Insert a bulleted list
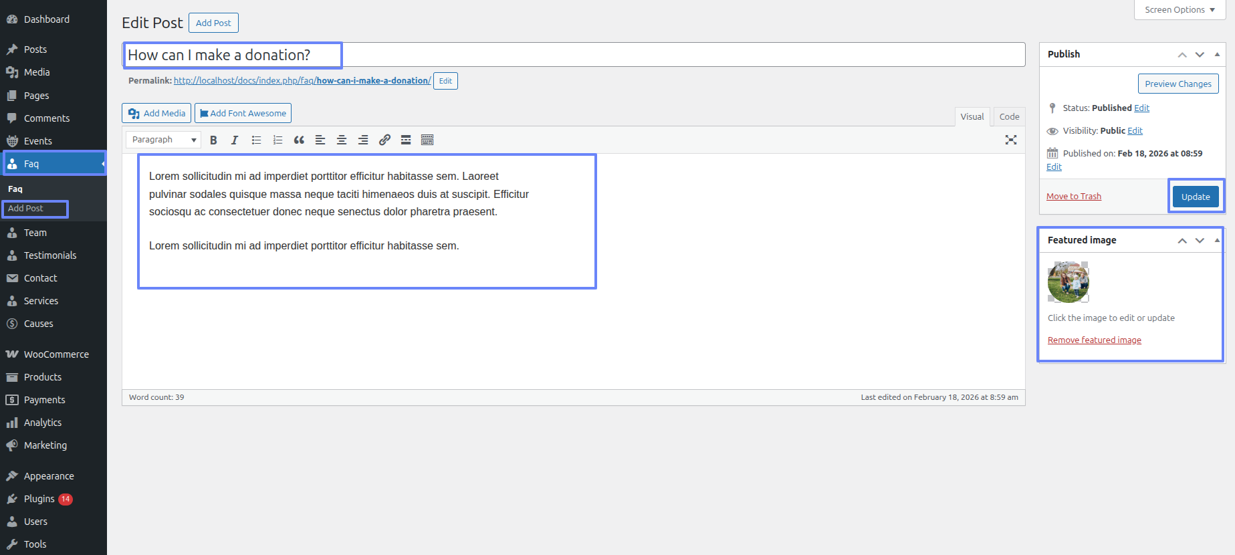 pos(256,140)
